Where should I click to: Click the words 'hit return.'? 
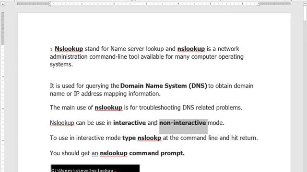pos(245,138)
